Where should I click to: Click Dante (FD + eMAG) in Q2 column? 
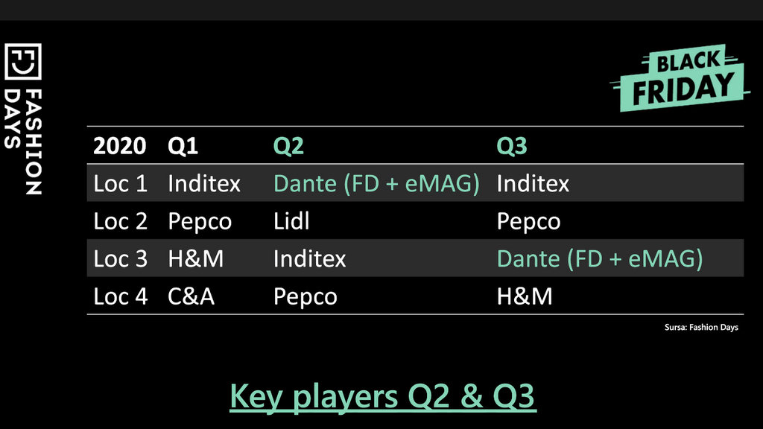[x=376, y=183]
